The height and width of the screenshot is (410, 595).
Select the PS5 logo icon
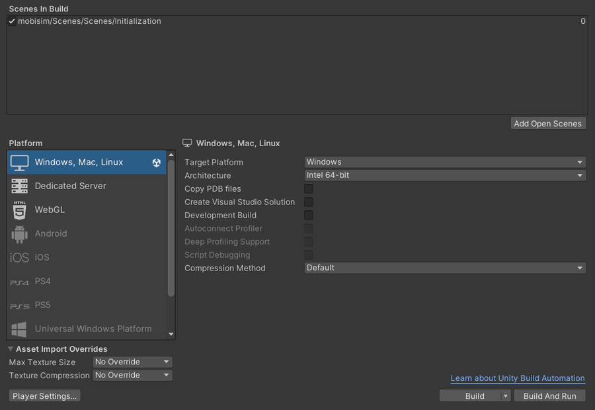pyautogui.click(x=19, y=306)
